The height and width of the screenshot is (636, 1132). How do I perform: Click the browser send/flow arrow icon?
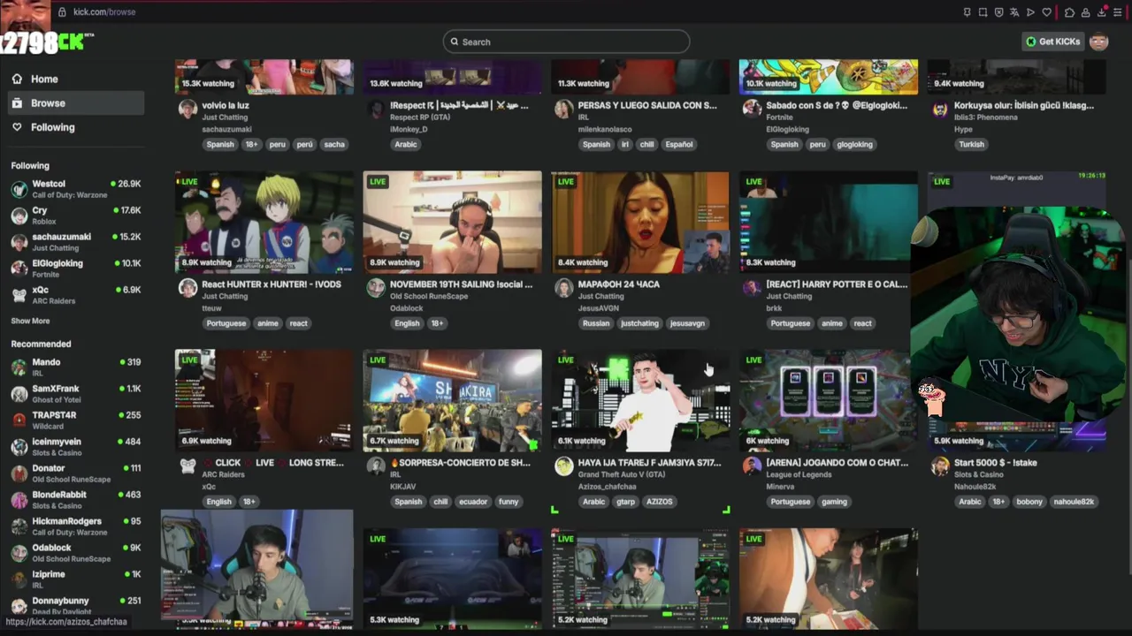[1030, 12]
